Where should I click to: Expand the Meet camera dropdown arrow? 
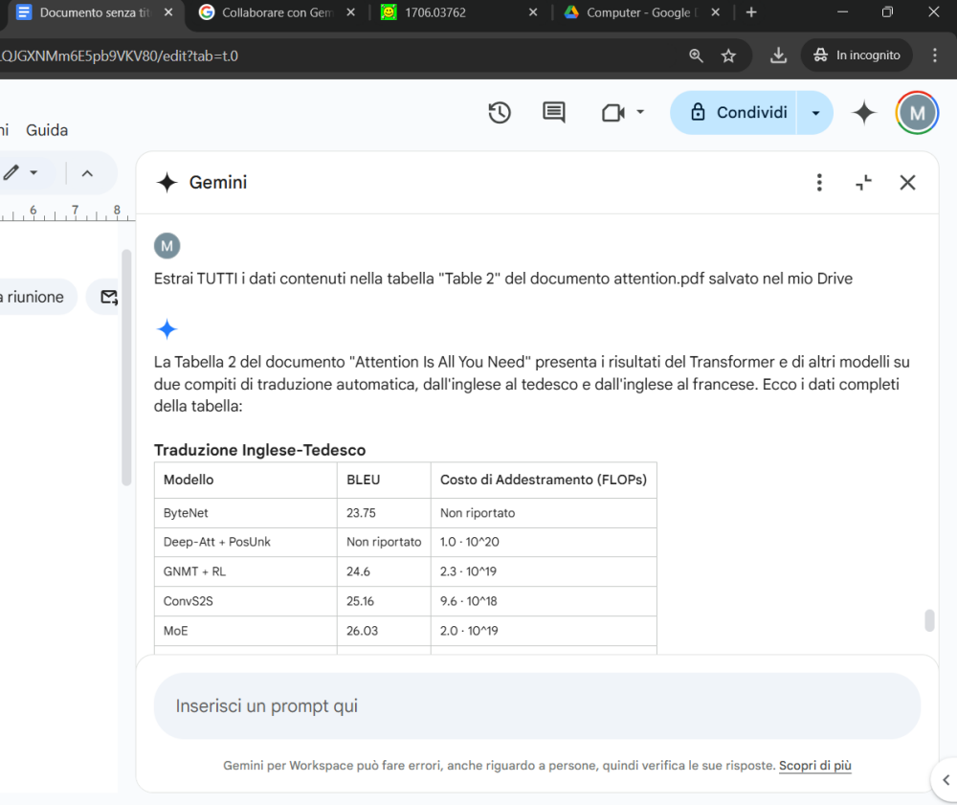[x=640, y=112]
